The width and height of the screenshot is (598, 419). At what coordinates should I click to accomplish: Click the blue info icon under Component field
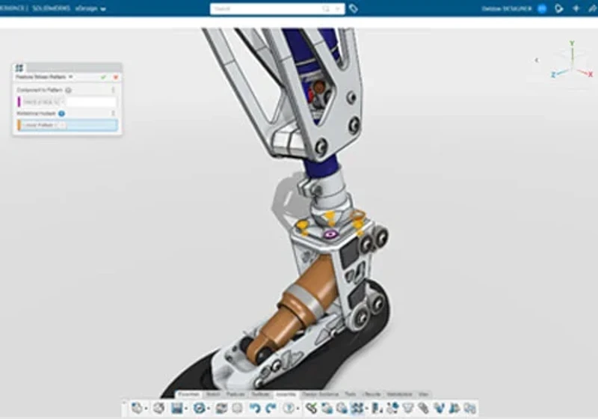[x=61, y=114]
